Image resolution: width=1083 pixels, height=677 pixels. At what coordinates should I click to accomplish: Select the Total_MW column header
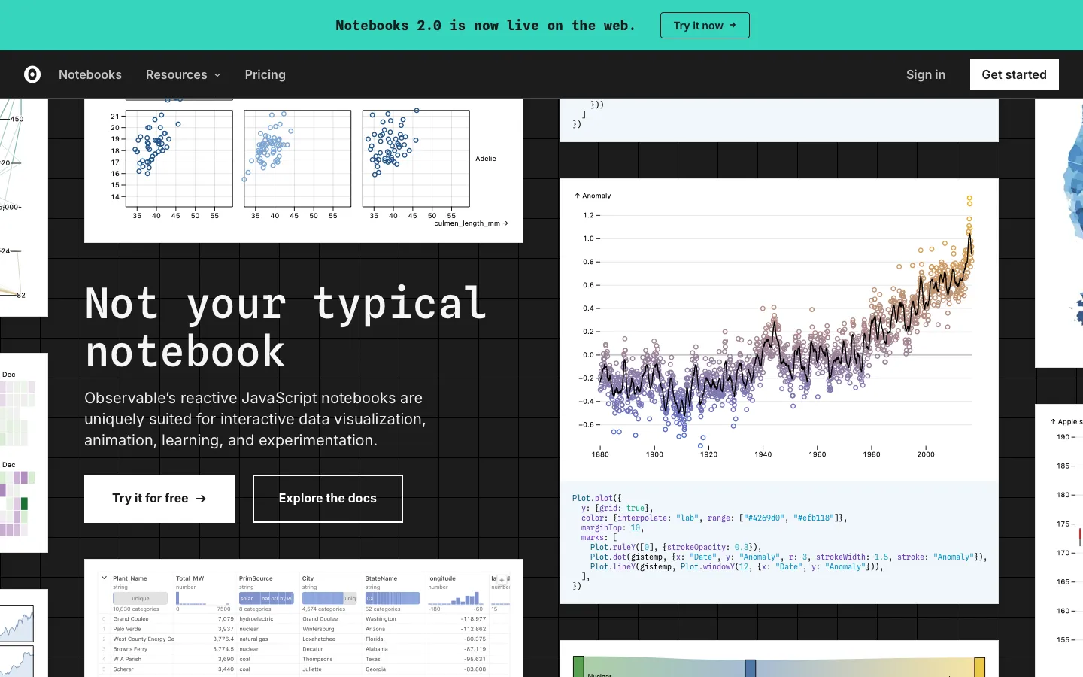(x=190, y=578)
